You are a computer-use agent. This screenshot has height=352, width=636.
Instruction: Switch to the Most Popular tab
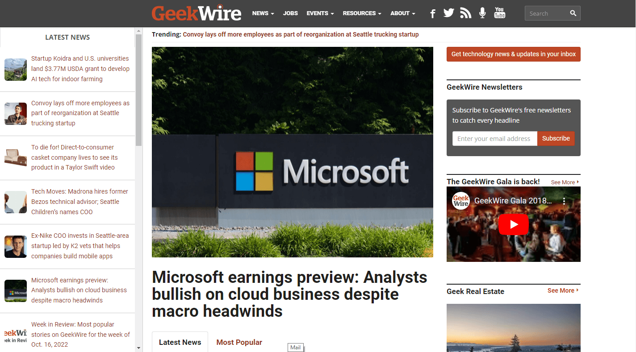[239, 342]
